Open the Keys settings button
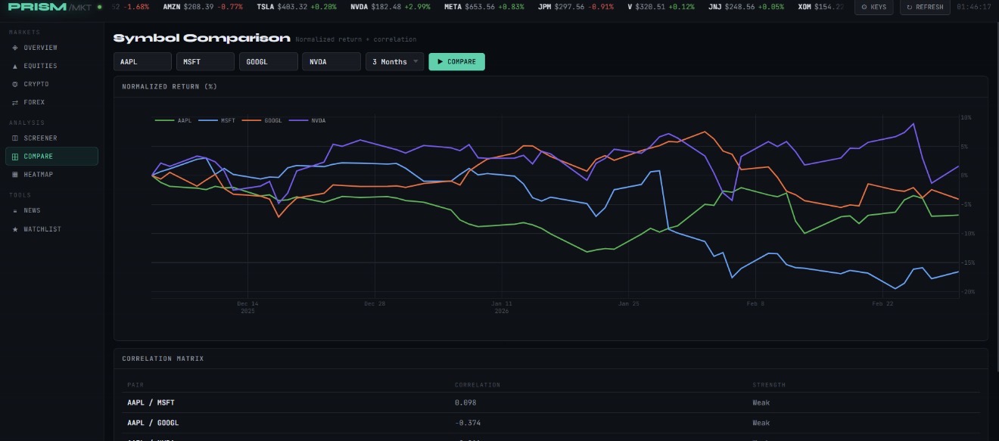Viewport: 999px width, 441px height. click(873, 7)
